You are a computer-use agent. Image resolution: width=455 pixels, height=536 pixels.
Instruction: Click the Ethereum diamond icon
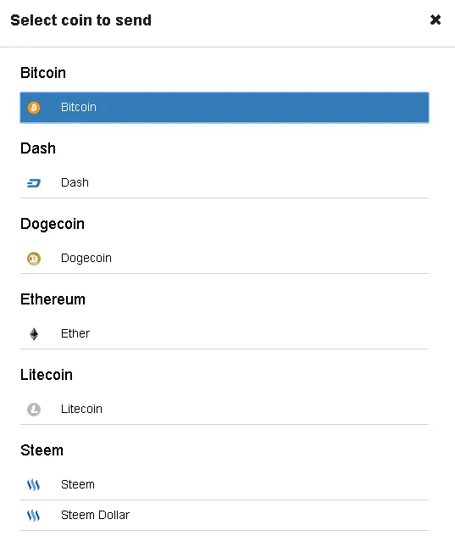point(34,334)
